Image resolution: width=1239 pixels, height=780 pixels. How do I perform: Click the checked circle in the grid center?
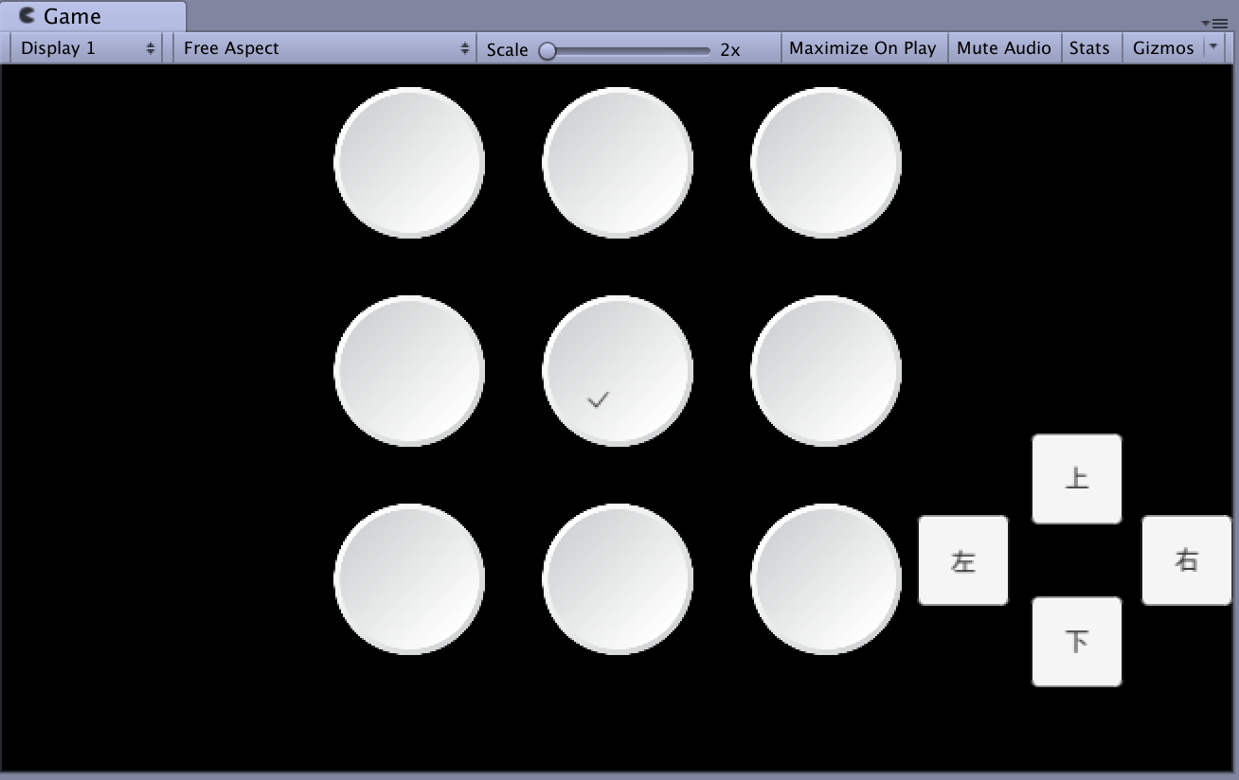coord(618,370)
